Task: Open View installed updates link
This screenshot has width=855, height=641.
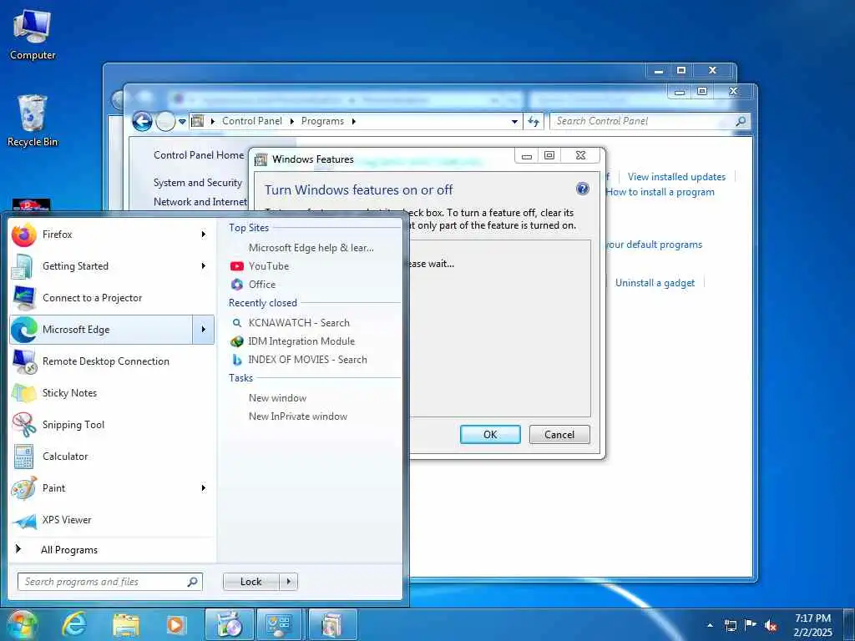Action: pyautogui.click(x=676, y=177)
